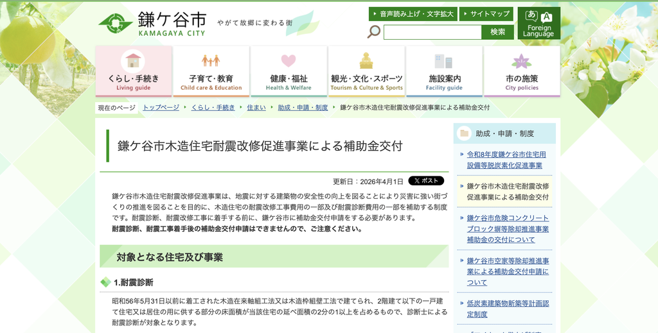
Task: Go to くらし・手続き breadcrumb link
Action: pos(213,108)
